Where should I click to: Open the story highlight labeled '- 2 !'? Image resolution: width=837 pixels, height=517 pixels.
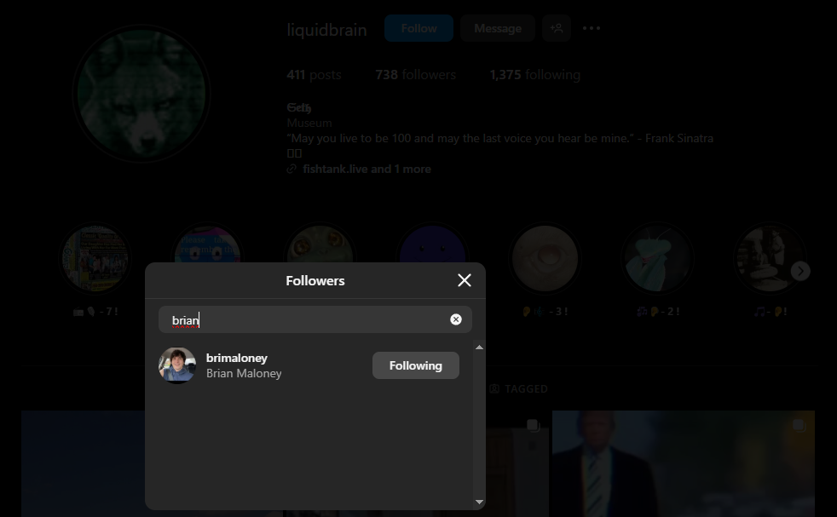[658, 258]
